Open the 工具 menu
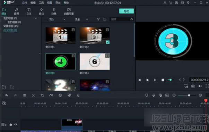Image resolution: width=209 pixels, height=132 pixels. pos(41,3)
